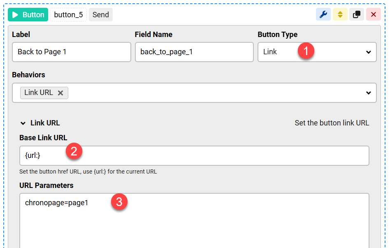Click the Label field containing Back to Page 1
This screenshot has height=248, width=390.
71,52
